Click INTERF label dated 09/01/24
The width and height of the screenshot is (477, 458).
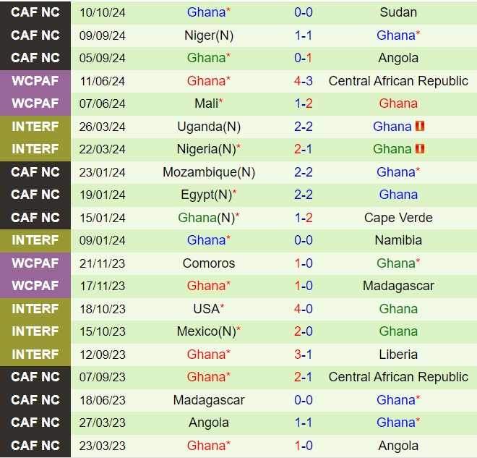(35, 240)
